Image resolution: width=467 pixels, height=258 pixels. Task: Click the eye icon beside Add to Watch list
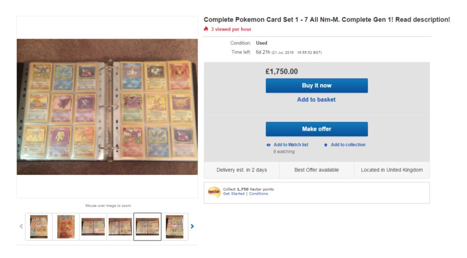269,145
